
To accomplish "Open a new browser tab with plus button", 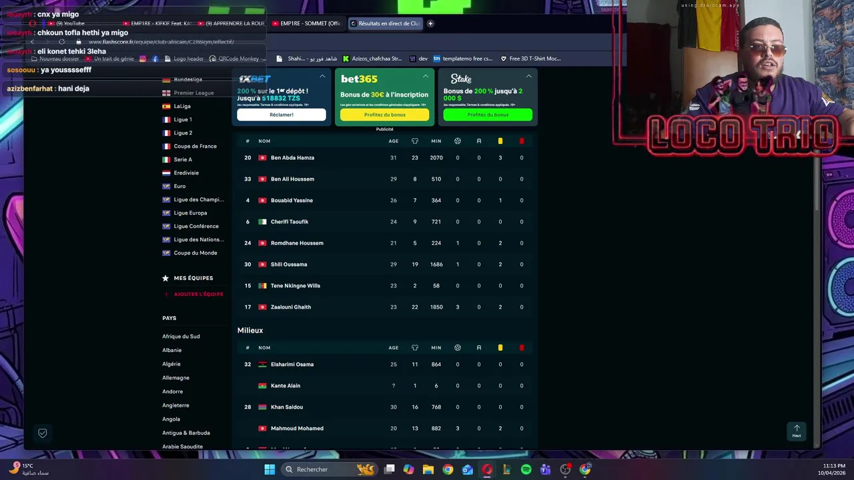I will [x=430, y=23].
